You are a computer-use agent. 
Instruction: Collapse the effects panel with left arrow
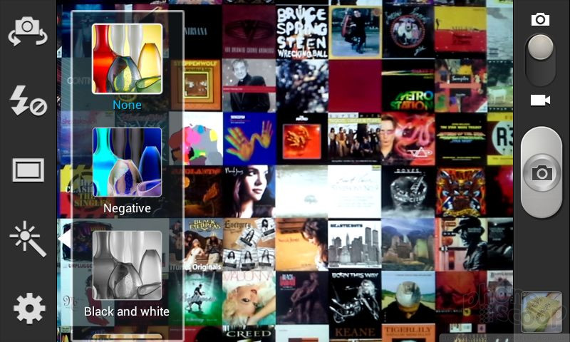coord(65,239)
